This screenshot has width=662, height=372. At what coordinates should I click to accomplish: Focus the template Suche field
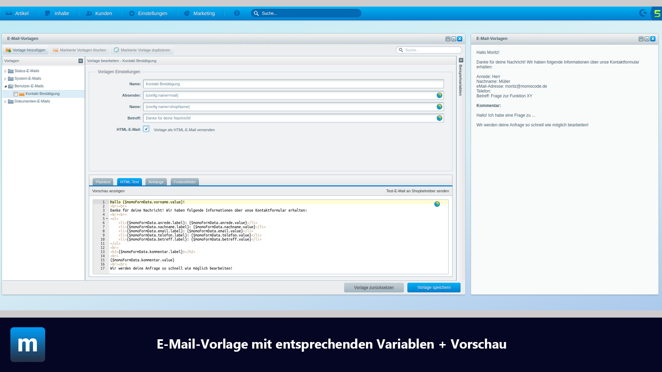pyautogui.click(x=429, y=50)
